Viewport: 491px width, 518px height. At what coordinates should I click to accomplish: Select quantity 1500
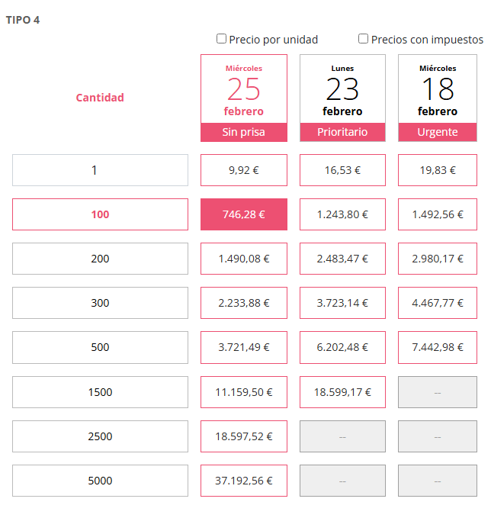pos(100,392)
